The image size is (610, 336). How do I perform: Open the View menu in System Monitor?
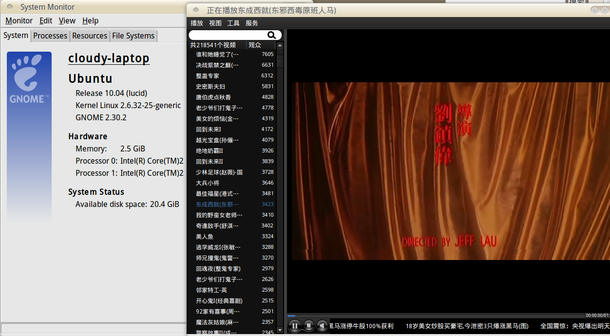pyautogui.click(x=67, y=20)
